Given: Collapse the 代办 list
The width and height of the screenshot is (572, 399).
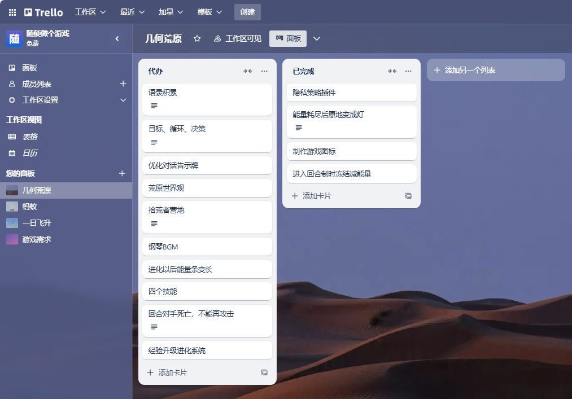Looking at the screenshot, I should click(x=248, y=71).
